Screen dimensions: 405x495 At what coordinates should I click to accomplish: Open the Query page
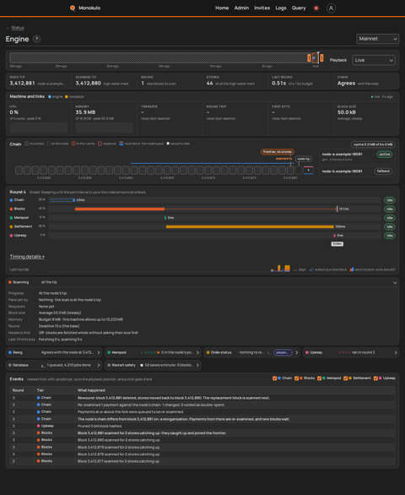coord(299,8)
